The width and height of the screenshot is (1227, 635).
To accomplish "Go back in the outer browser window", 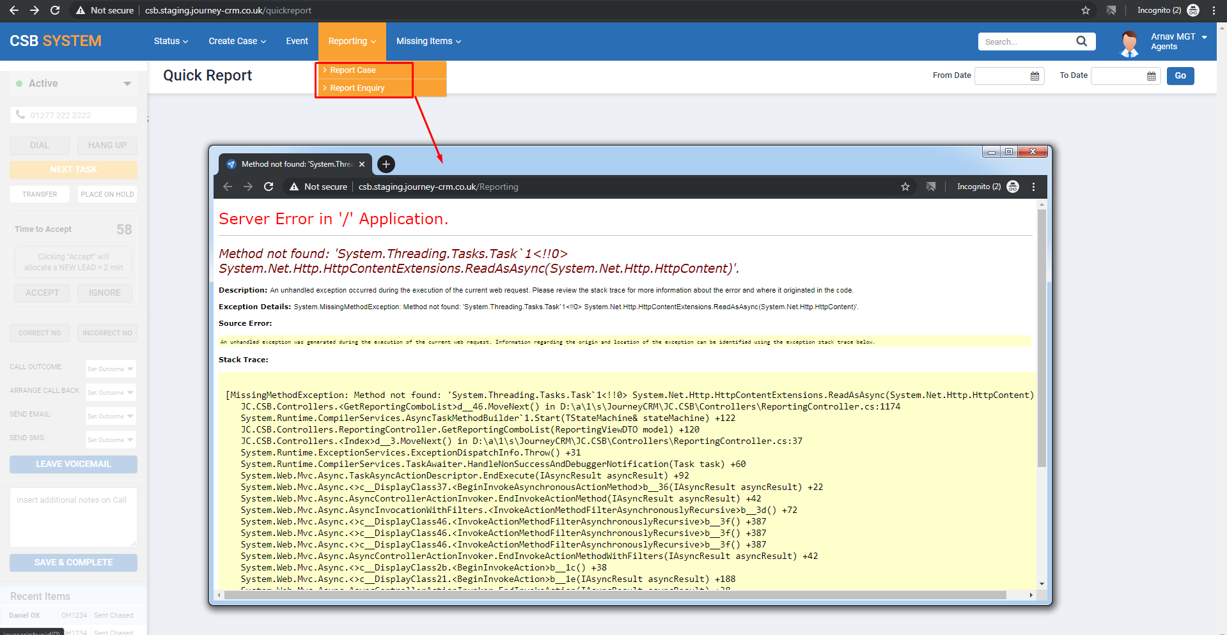I will click(x=14, y=10).
